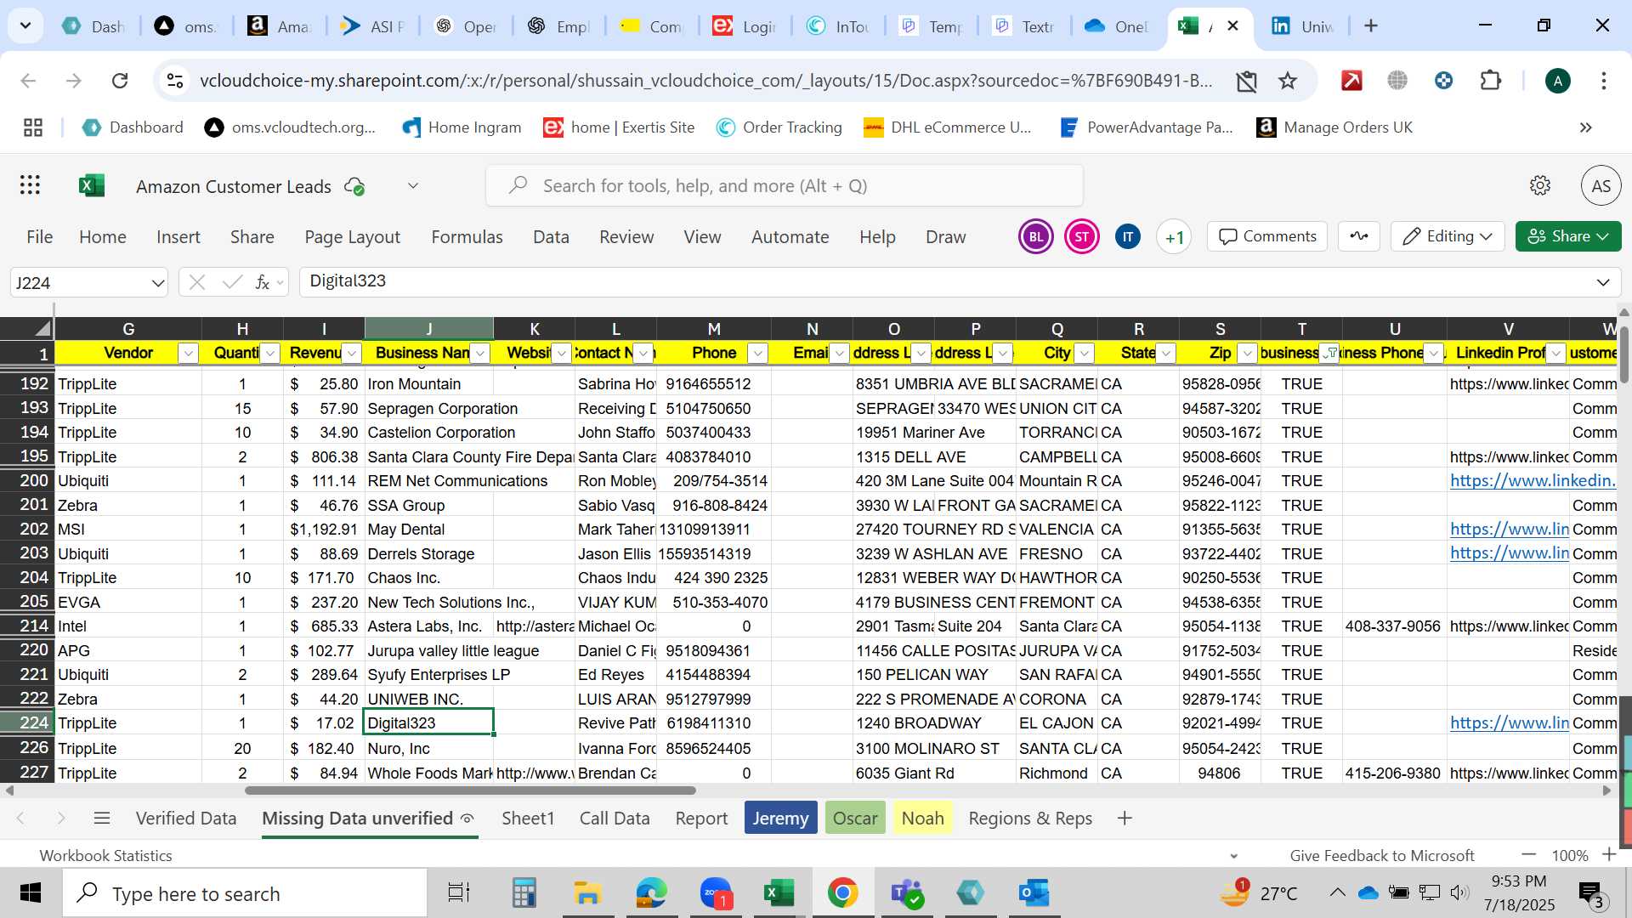Open the all sheets list icon
This screenshot has height=918, width=1632.
coord(102,819)
